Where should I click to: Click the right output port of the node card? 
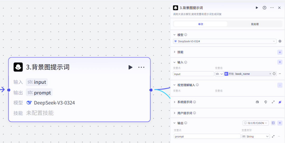point(151,90)
